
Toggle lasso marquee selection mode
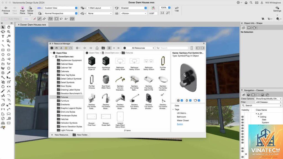pos(61,19)
